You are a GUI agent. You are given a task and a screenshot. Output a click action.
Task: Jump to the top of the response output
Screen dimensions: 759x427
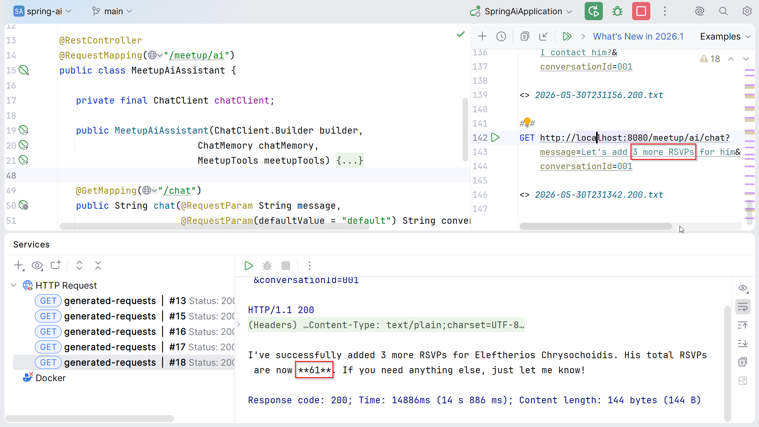743,325
